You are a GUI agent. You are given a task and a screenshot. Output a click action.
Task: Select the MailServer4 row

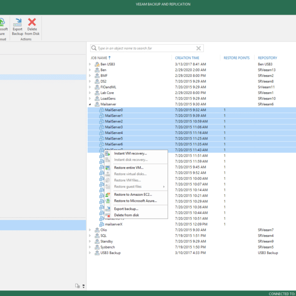[x=192, y=133]
